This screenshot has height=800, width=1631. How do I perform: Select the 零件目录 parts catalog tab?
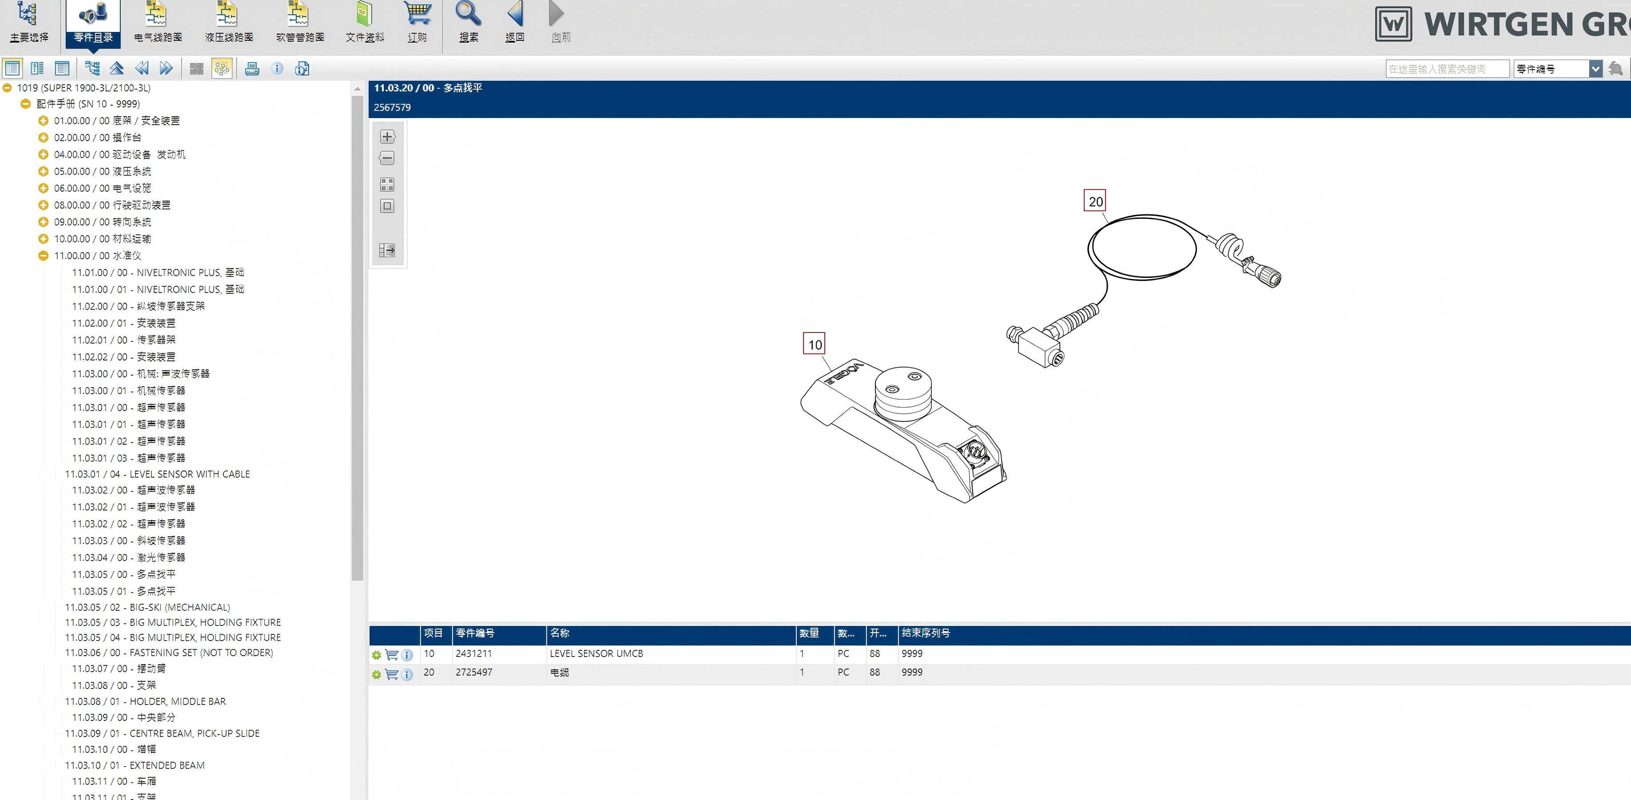pyautogui.click(x=93, y=24)
